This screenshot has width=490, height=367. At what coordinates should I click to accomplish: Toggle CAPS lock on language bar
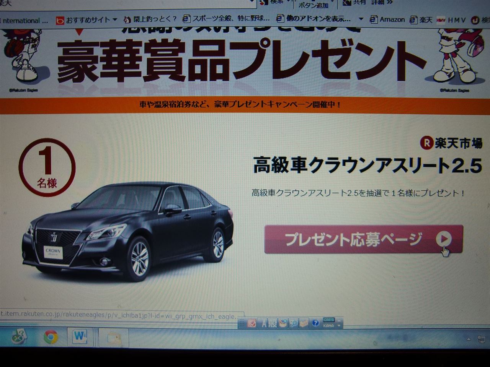point(328,320)
